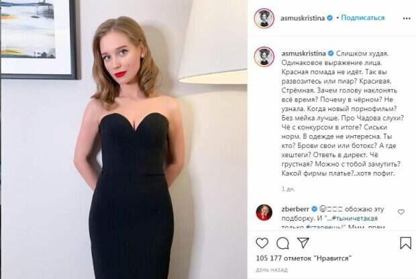416x279 pixels.
Task: Click the ДЕНЬ НАЗАД post date
Action: (x=272, y=270)
